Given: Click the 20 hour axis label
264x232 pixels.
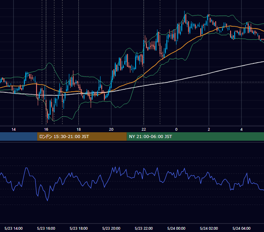Looking at the screenshot, I should [x=111, y=130].
